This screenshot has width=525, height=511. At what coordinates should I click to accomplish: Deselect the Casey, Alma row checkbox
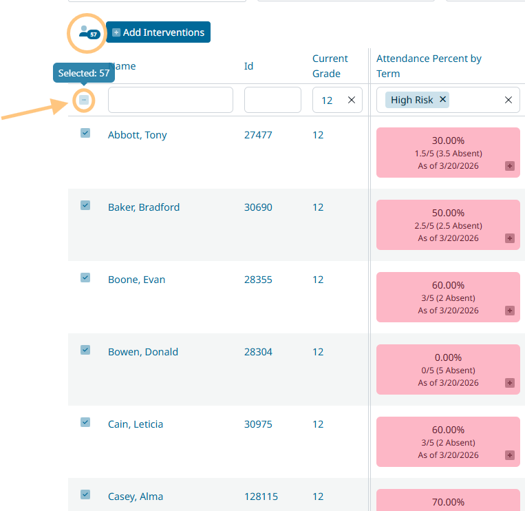tap(85, 494)
